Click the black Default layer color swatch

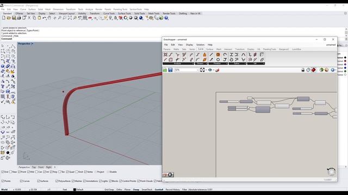74,190
